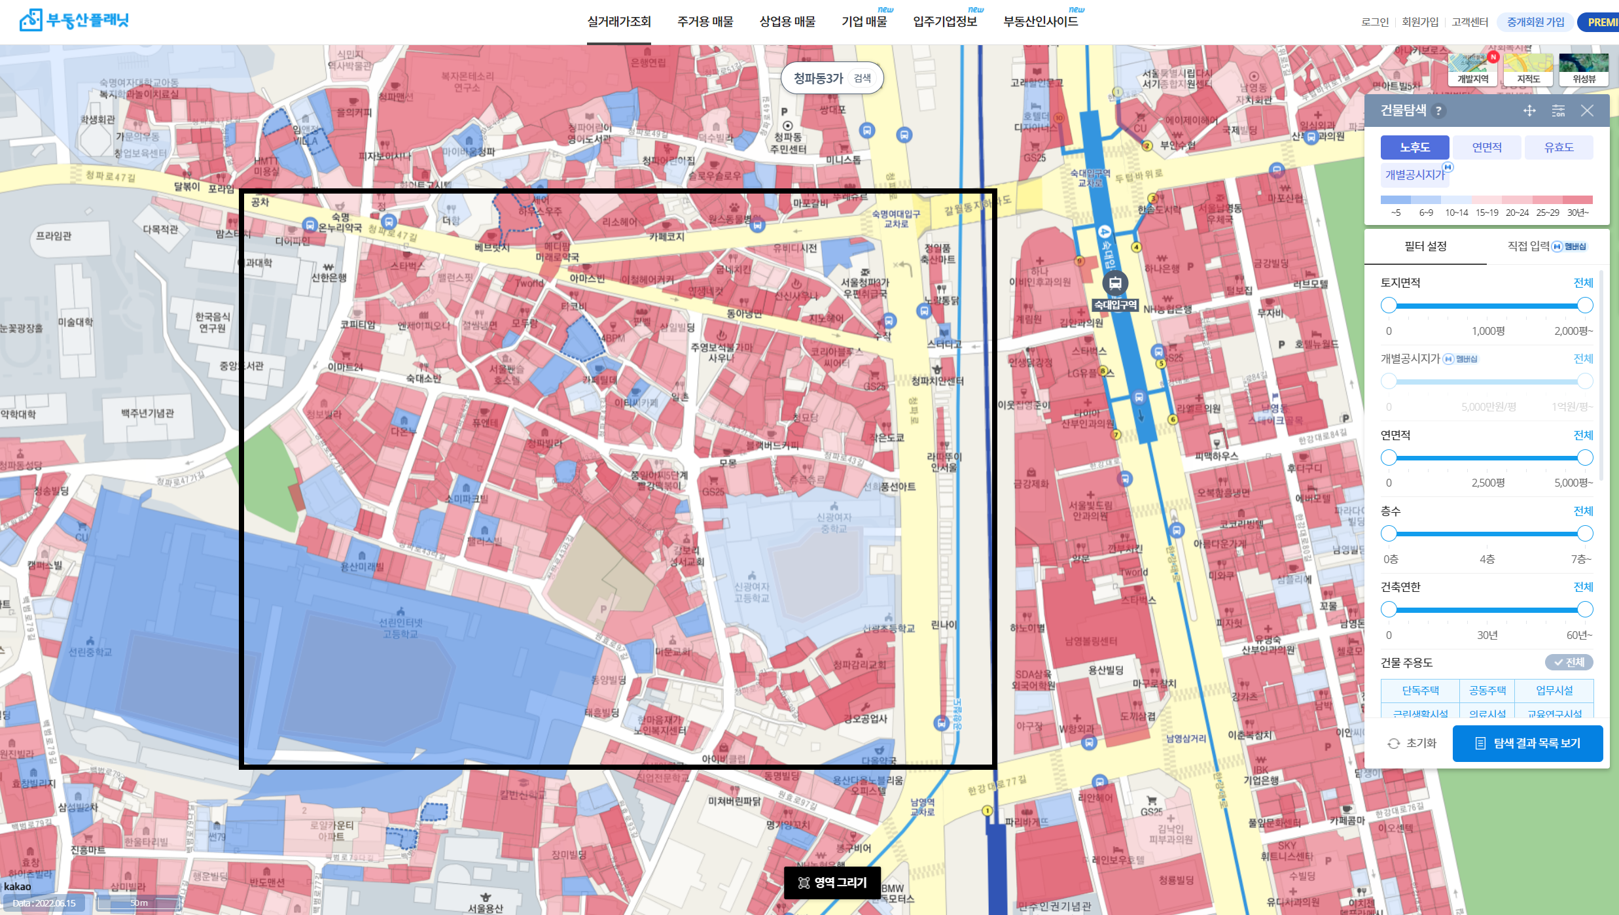The width and height of the screenshot is (1619, 915).
Task: Open the 실거래가조회 menu
Action: [x=619, y=22]
